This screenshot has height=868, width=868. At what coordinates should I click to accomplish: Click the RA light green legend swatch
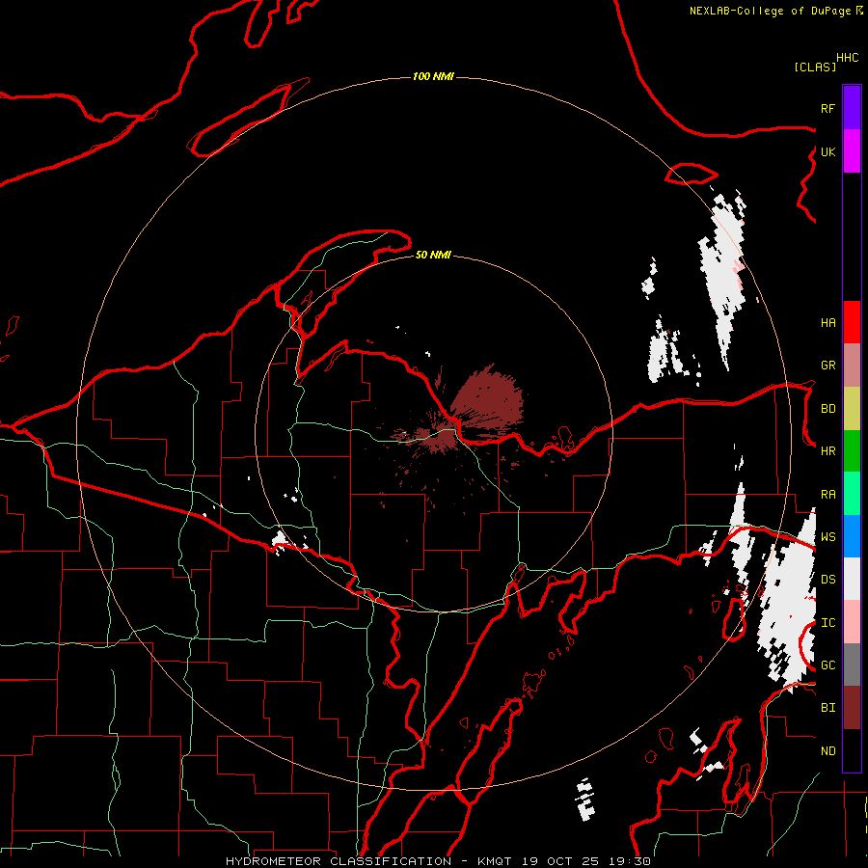[x=852, y=493]
